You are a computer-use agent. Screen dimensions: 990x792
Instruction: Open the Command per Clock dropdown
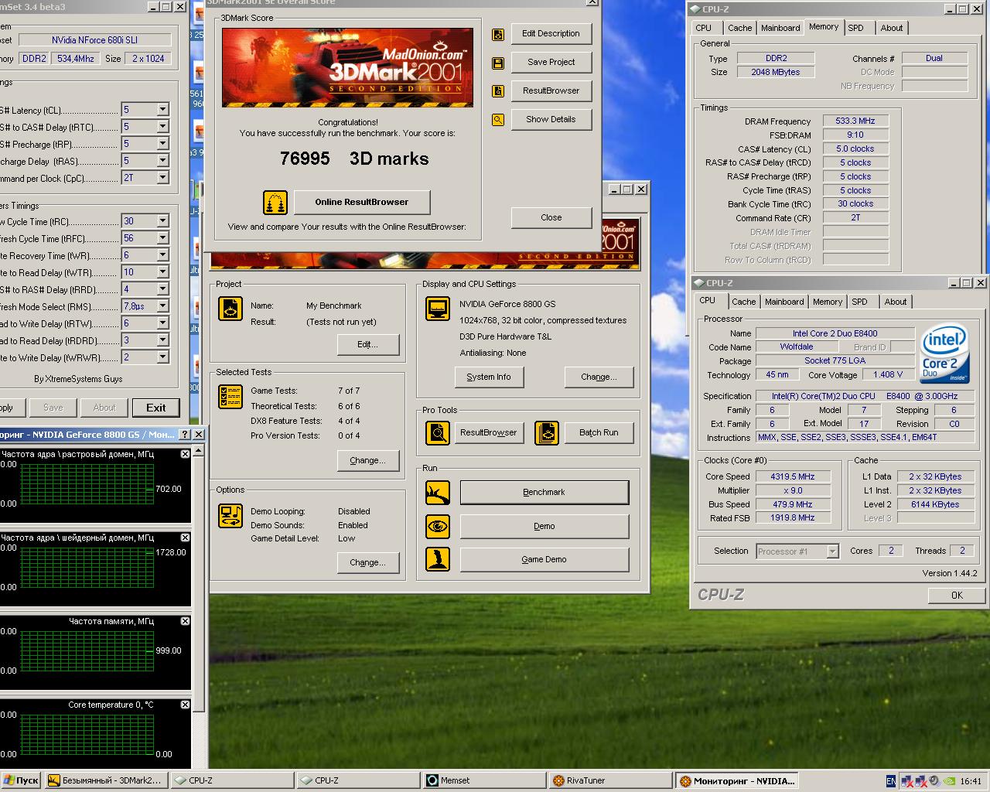[162, 178]
